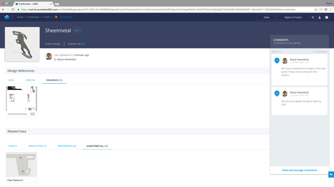Click the Sheetmetal 3D model preview thumbnail

tap(22, 44)
